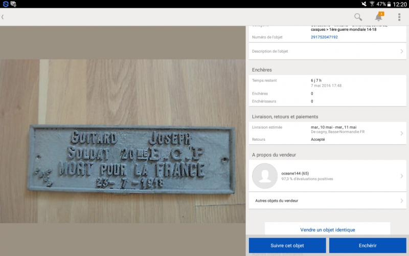Tap the screenshot notification icon in status bar

(14, 4)
